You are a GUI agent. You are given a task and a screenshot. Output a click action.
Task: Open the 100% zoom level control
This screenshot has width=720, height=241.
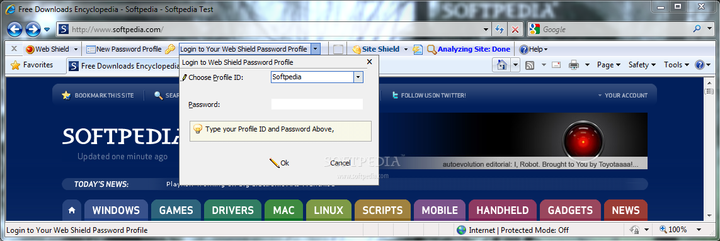681,230
